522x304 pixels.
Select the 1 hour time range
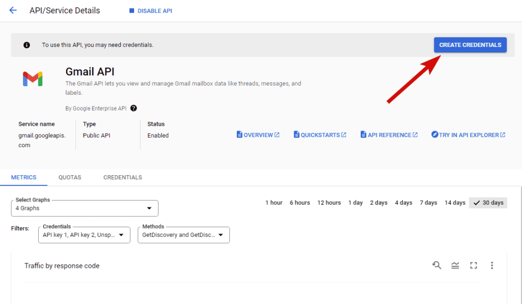pos(274,203)
